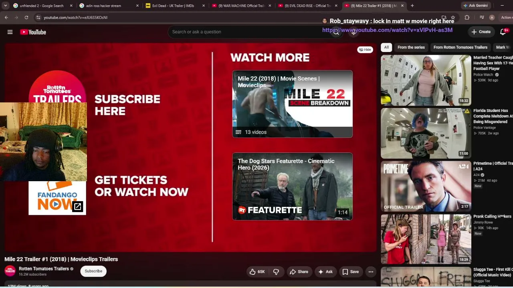Viewport: 513px width, 288px height.
Task: Select the From the series chip
Action: coord(411,47)
